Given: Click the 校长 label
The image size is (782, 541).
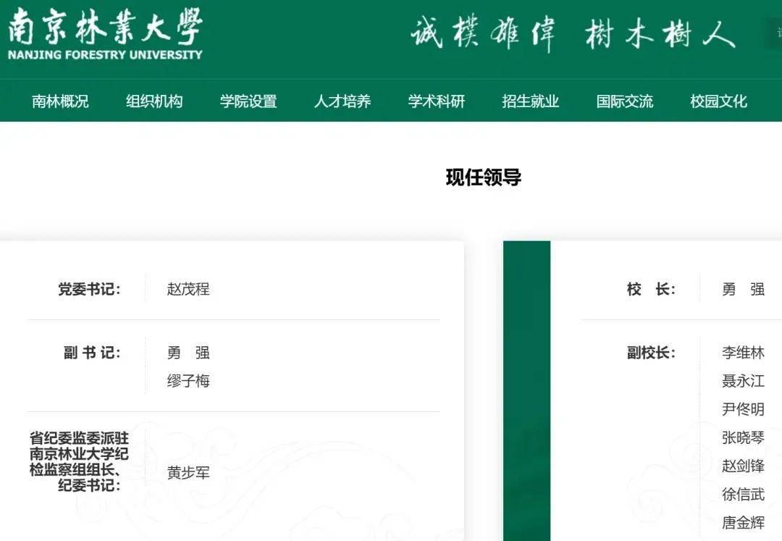Looking at the screenshot, I should [x=651, y=289].
